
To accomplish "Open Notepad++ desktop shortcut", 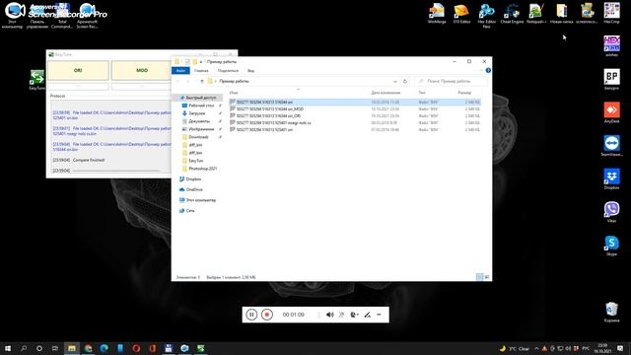I will (x=536, y=13).
